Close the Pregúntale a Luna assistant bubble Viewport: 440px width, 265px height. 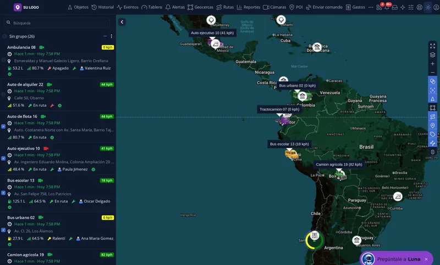pyautogui.click(x=426, y=259)
